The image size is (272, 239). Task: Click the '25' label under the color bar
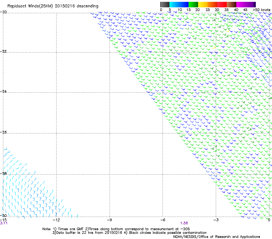click(208, 10)
